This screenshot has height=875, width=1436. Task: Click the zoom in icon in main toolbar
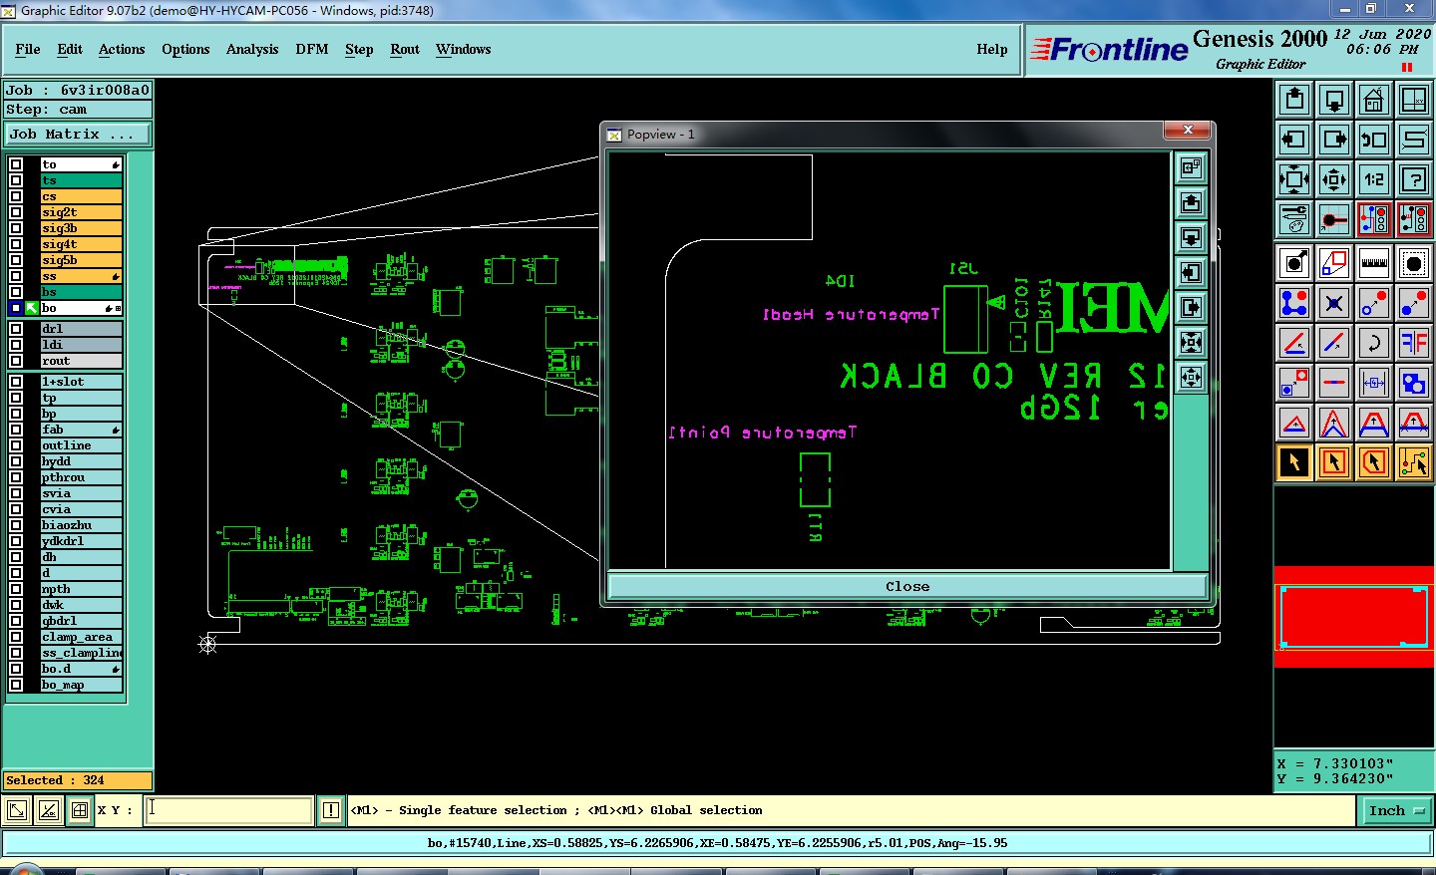tap(1294, 178)
